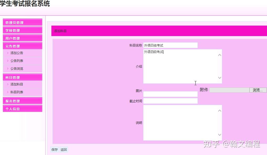Open the 公告浏览 page
267x155 pixels.
16,68
